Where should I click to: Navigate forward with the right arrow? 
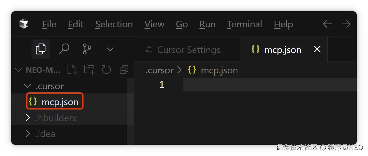click(x=346, y=24)
